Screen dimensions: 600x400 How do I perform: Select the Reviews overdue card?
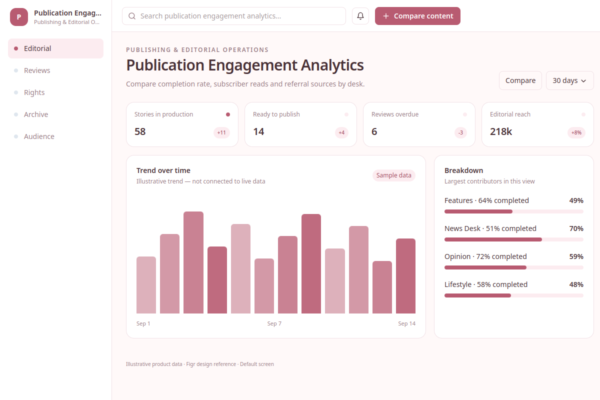(x=419, y=124)
